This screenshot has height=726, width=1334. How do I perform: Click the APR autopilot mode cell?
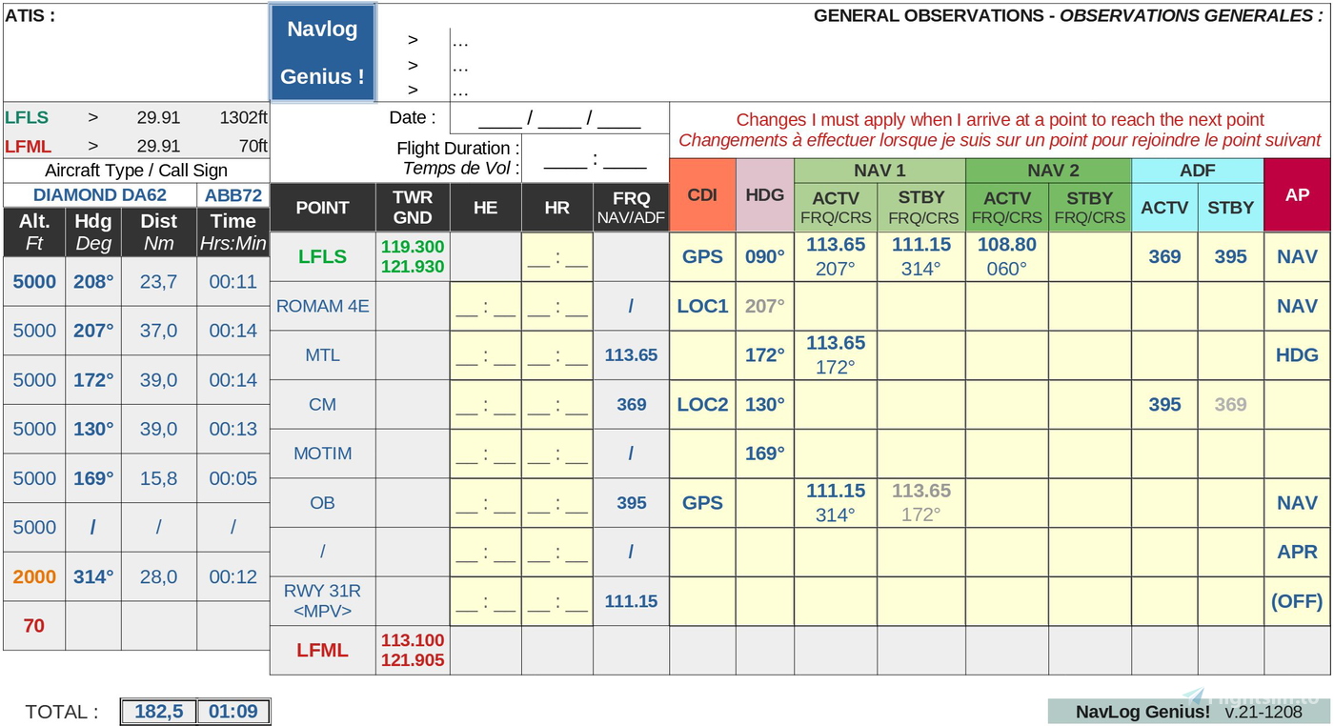pyautogui.click(x=1297, y=552)
